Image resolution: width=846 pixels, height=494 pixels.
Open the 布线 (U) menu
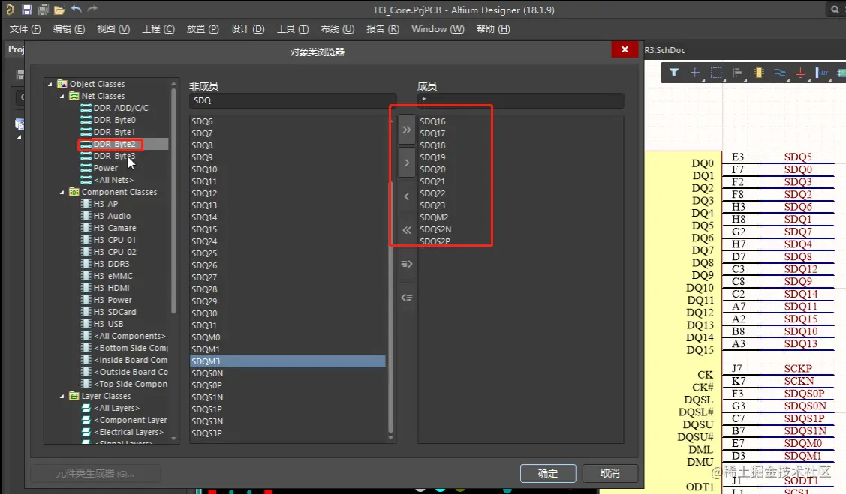tap(337, 29)
